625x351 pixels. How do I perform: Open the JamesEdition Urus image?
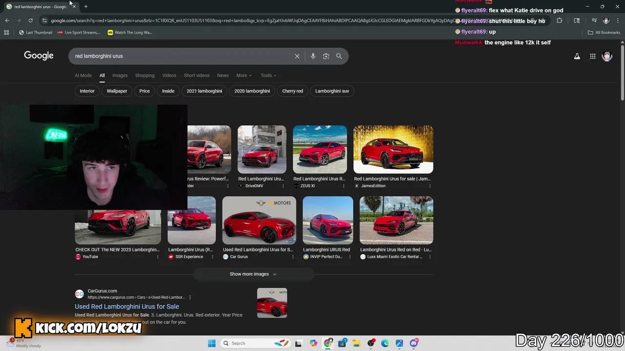[x=393, y=149]
